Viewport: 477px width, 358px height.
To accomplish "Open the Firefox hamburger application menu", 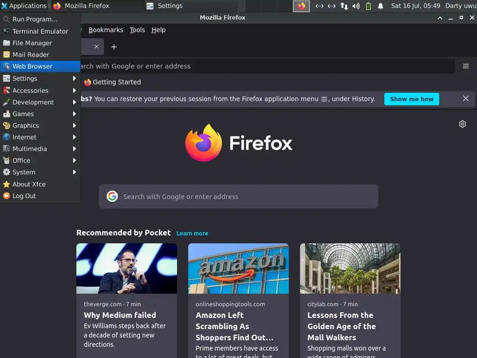I will (x=465, y=66).
